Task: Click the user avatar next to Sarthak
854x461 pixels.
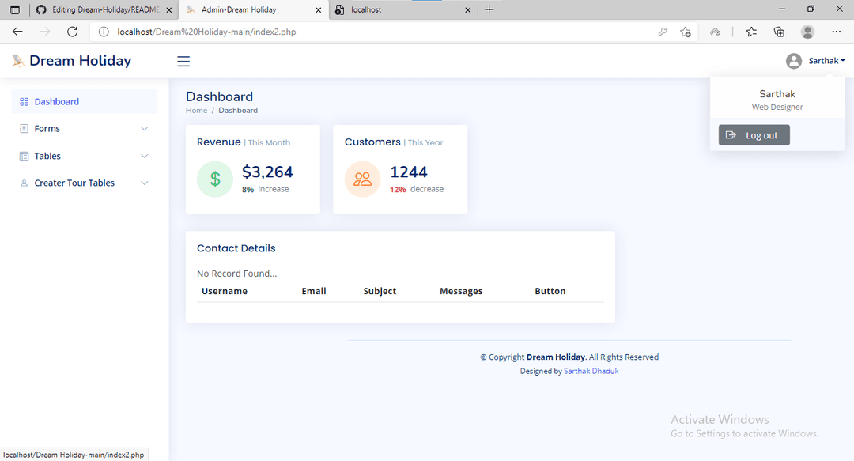Action: click(793, 60)
